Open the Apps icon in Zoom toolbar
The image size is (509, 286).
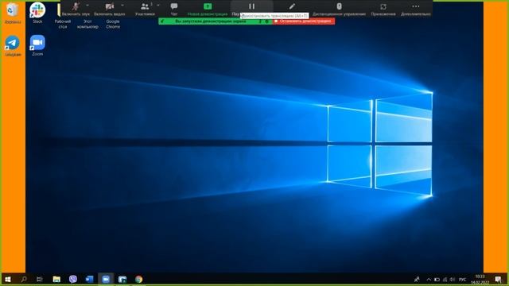383,6
